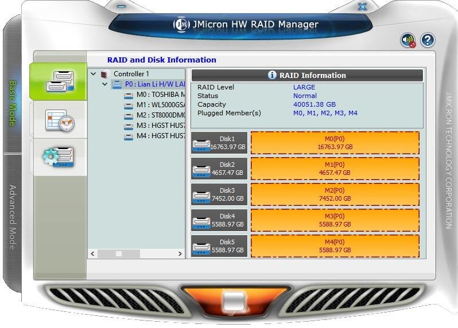Click the orange center button at bottom
Image resolution: width=458 pixels, height=328 pixels.
click(235, 302)
